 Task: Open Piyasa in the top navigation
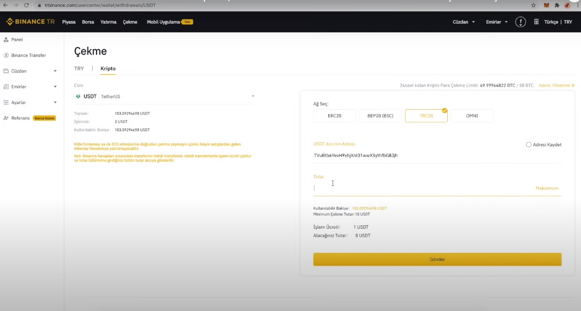click(69, 22)
